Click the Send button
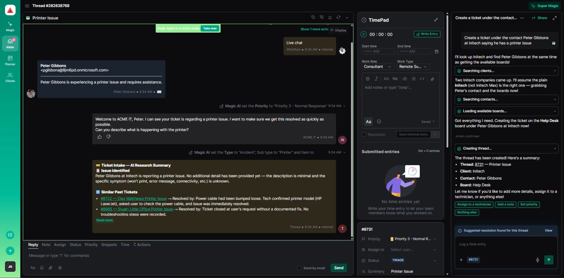 pos(339,268)
